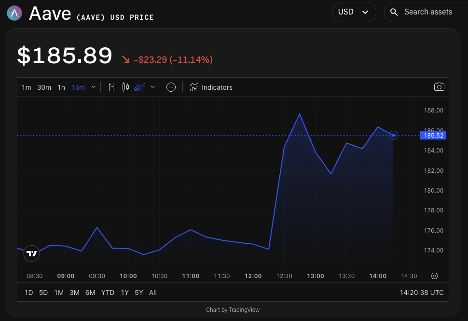The width and height of the screenshot is (468, 321).
Task: Click the TradingView watermark logo on the chart
Action: click(31, 253)
